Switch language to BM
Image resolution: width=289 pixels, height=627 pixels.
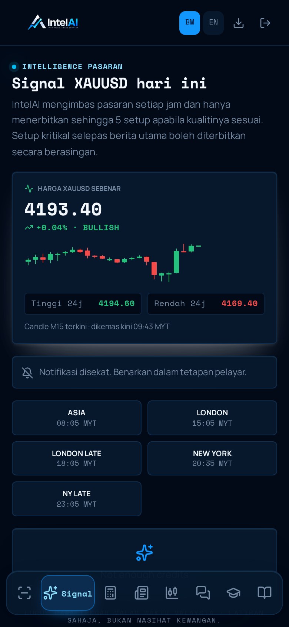[x=190, y=23]
